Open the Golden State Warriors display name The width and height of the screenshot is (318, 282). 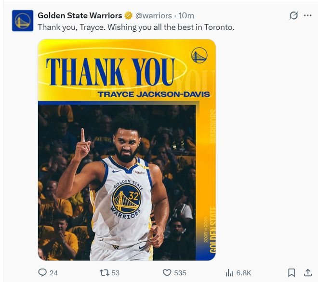tap(79, 15)
